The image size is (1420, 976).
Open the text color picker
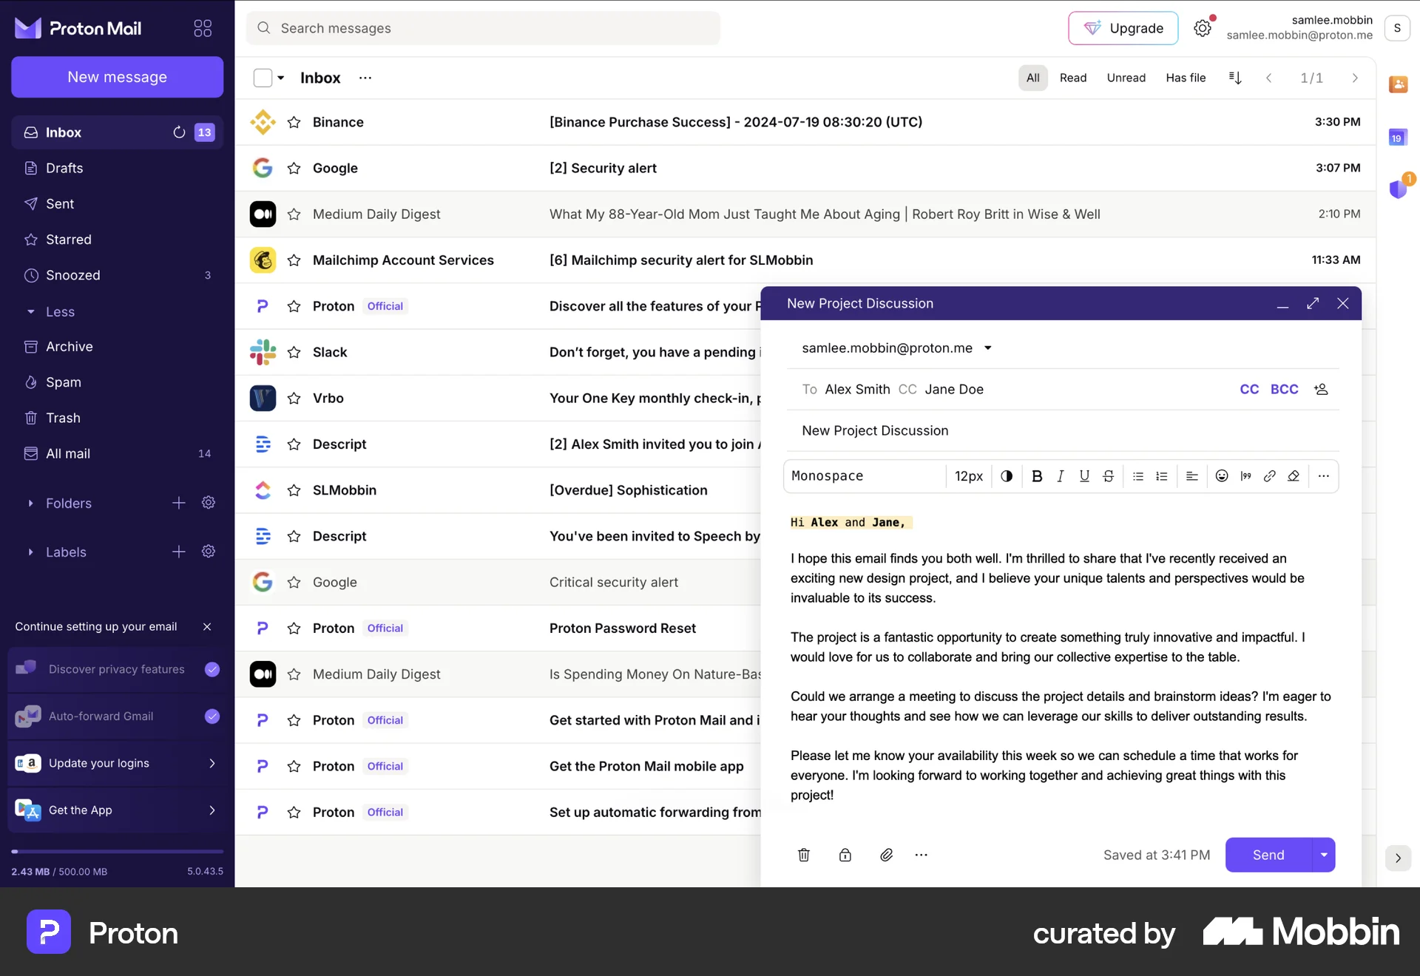point(1006,476)
